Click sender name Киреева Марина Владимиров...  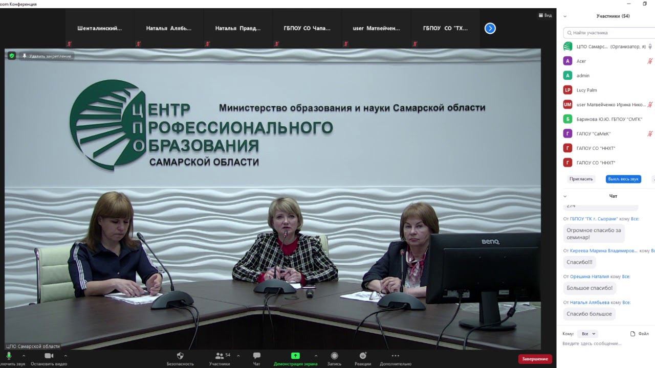[604, 251]
